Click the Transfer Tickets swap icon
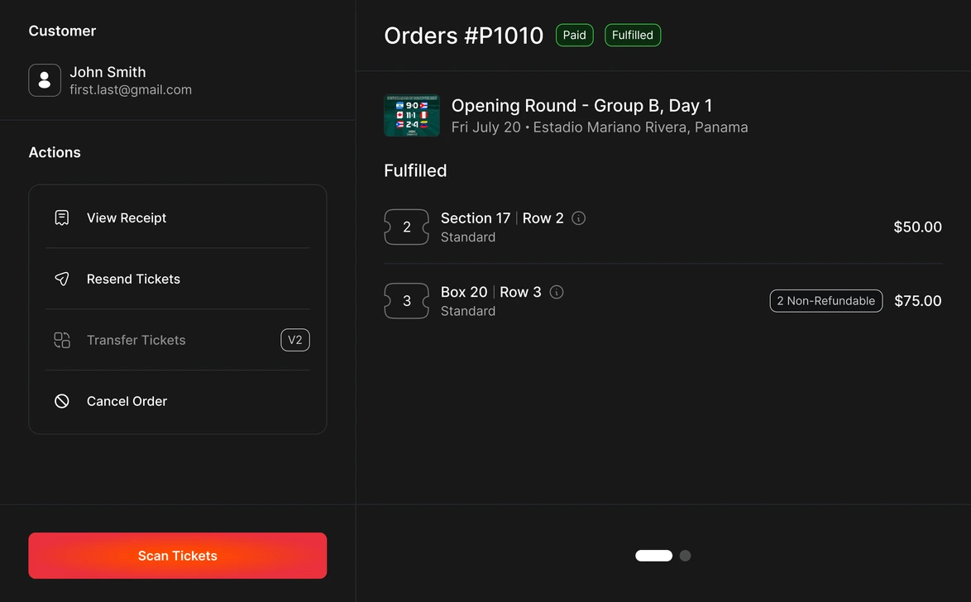The width and height of the screenshot is (971, 602). (62, 340)
